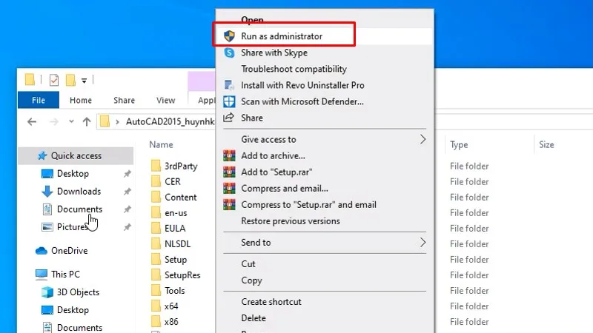Viewport: 593px width, 333px height.
Task: Select the SetupRes folder in the list
Action: pos(182,275)
